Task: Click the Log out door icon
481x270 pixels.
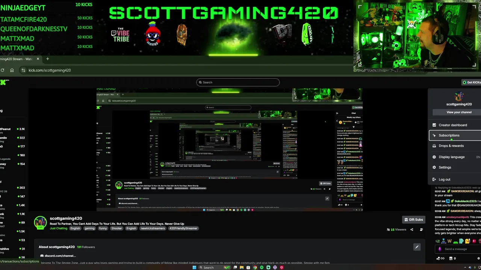Action: coord(434,180)
